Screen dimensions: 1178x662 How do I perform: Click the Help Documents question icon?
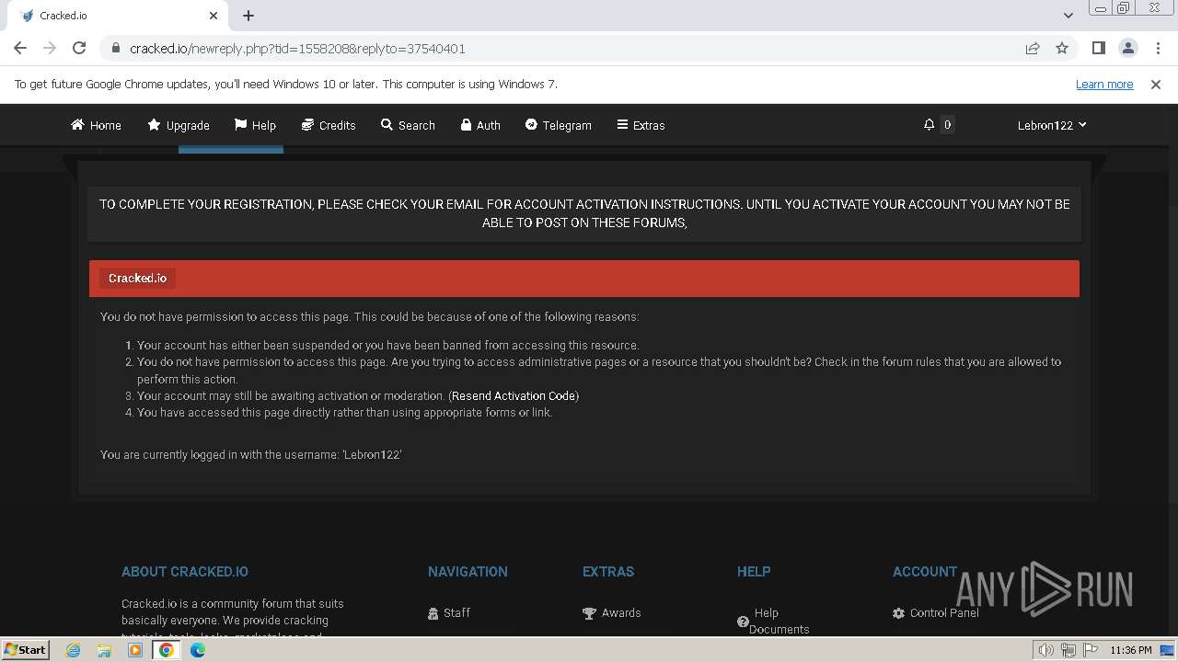(743, 622)
